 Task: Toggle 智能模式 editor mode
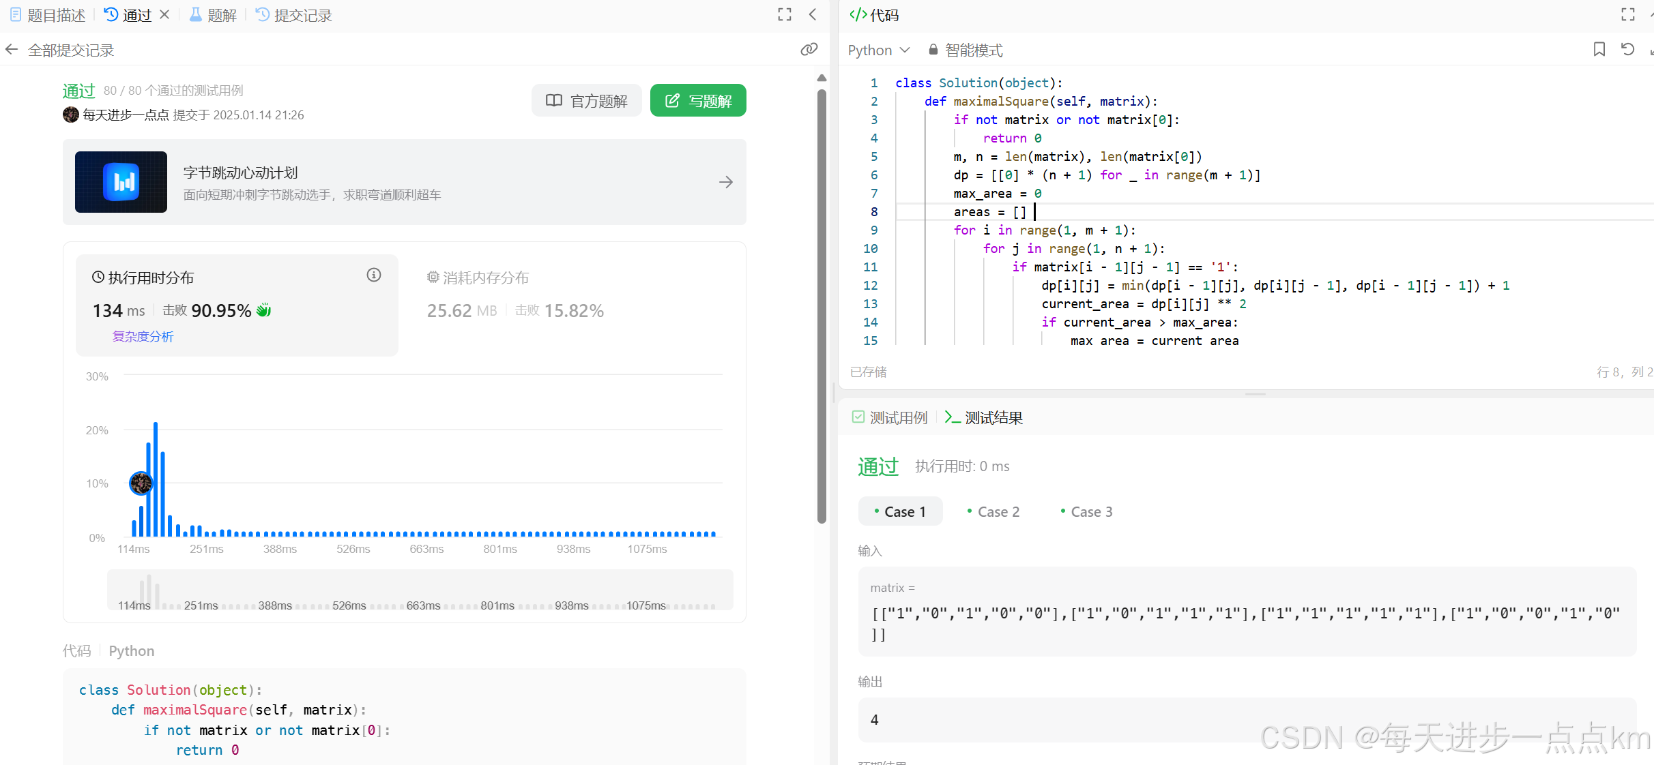966,50
